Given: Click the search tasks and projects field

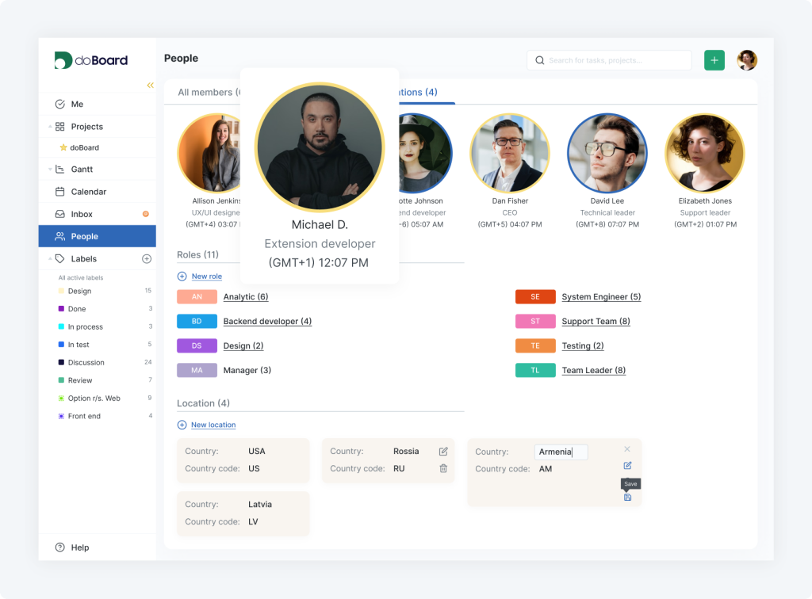Looking at the screenshot, I should coord(609,60).
